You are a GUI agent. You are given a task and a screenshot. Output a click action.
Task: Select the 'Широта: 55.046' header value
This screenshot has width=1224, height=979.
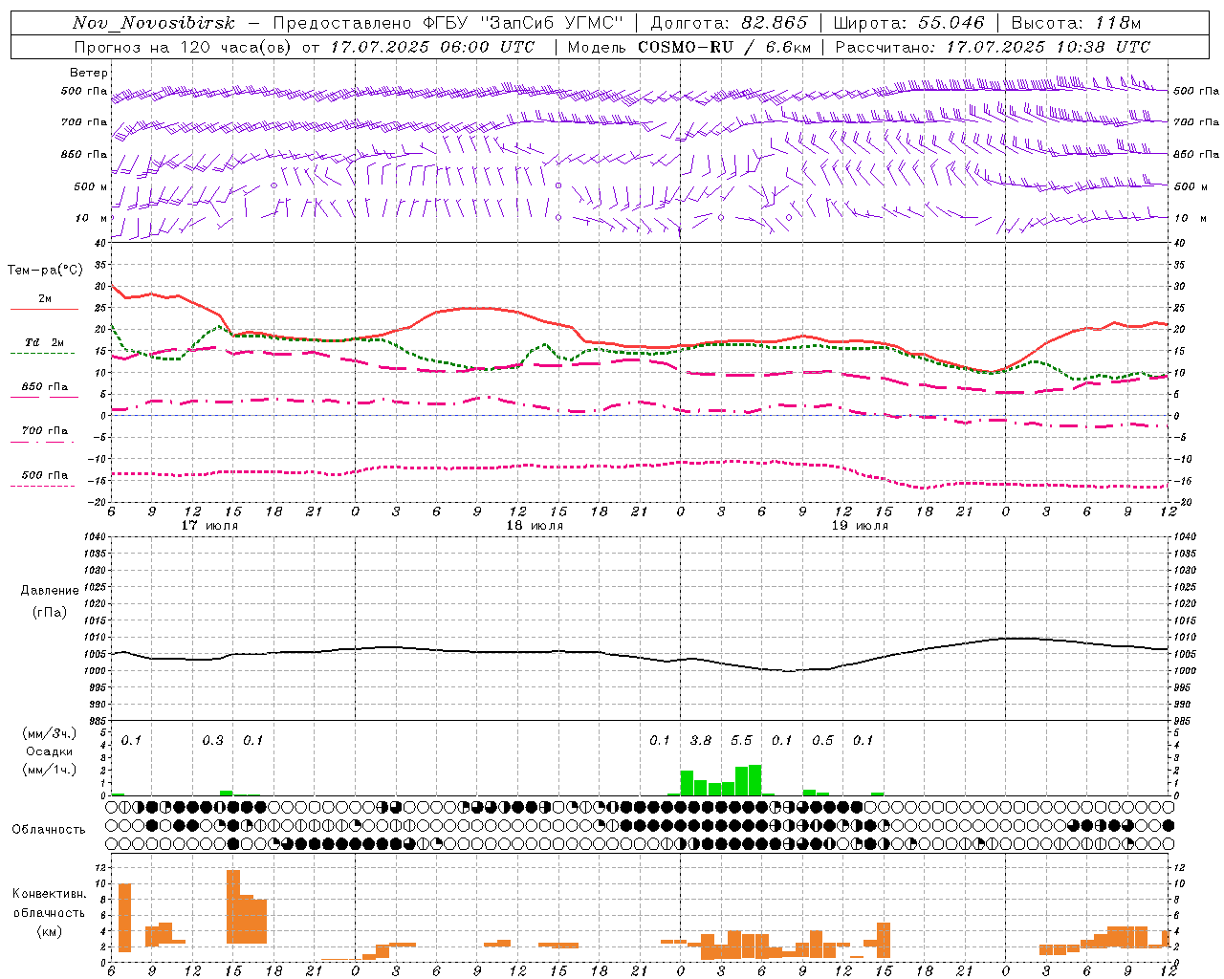tap(909, 23)
